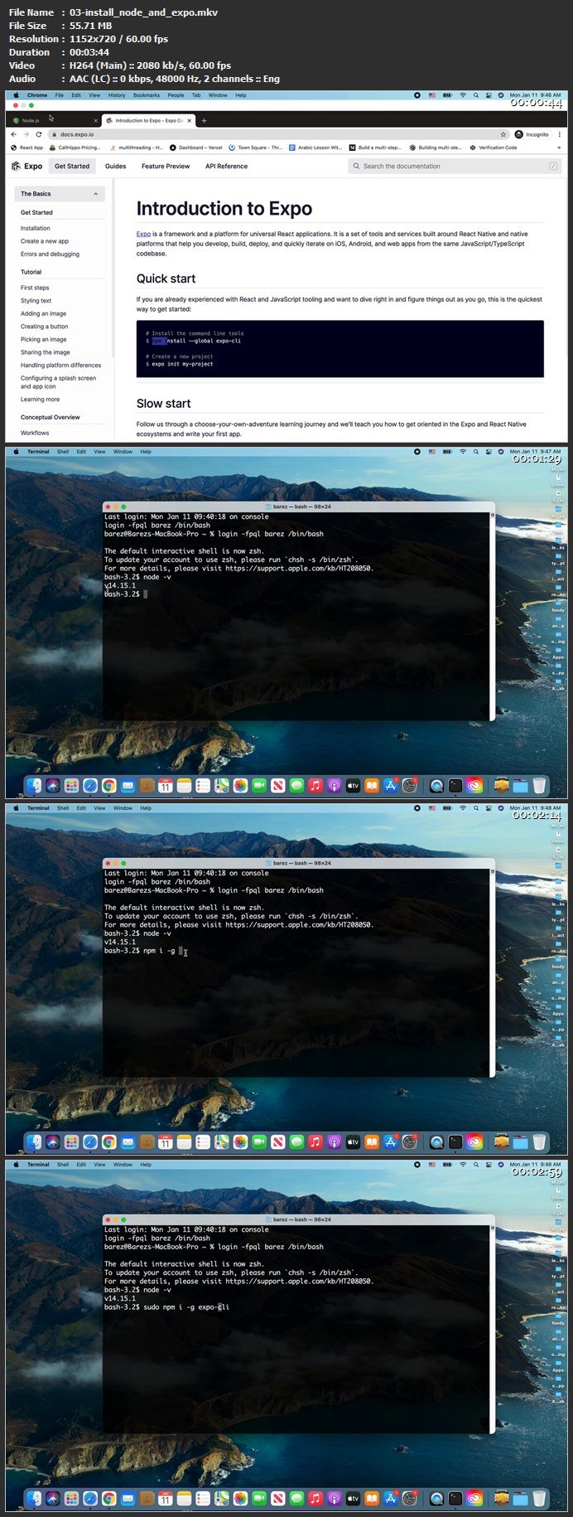Image resolution: width=573 pixels, height=1517 pixels.
Task: Expand the hidden bookmarks overflow chevron
Action: click(x=559, y=148)
